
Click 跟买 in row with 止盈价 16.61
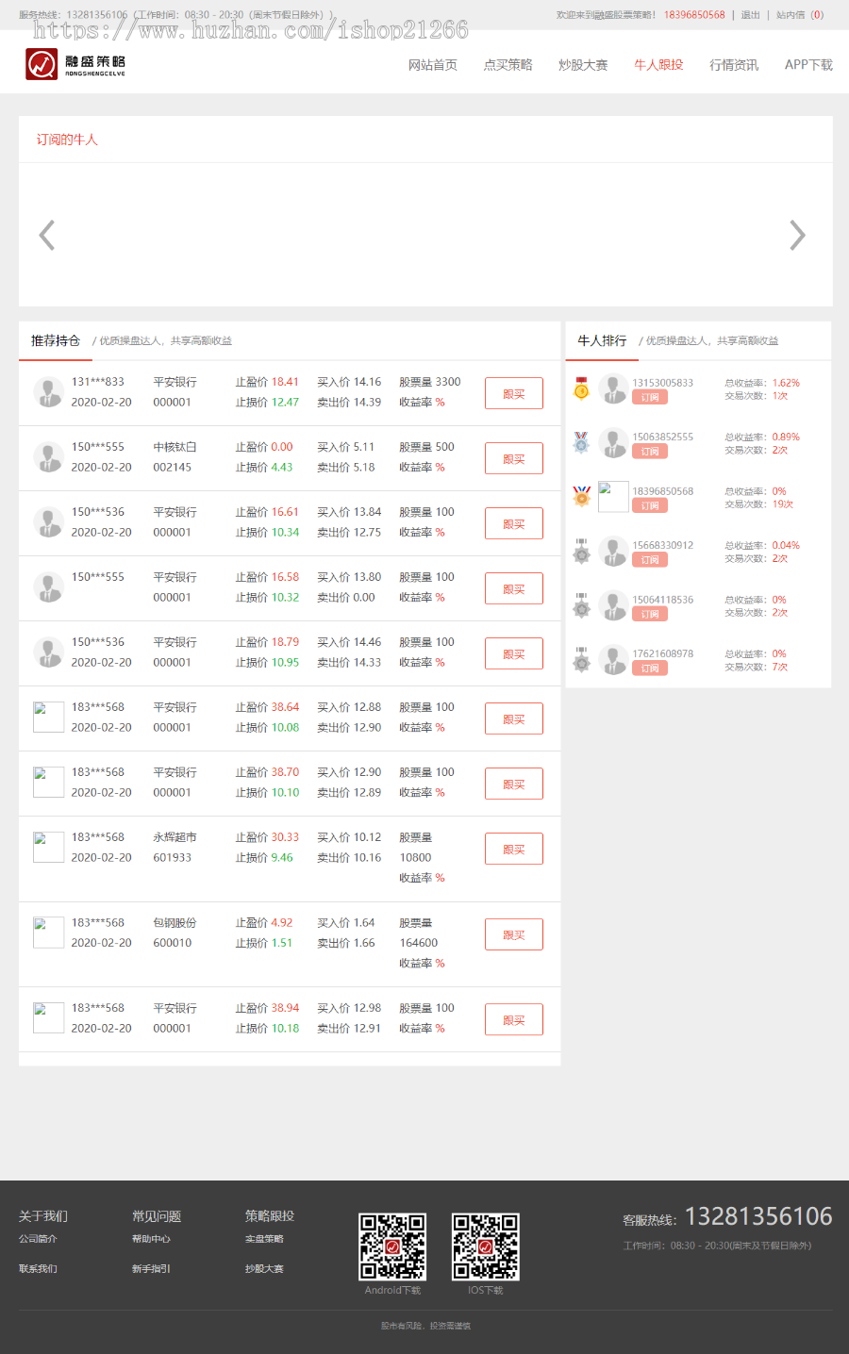514,523
